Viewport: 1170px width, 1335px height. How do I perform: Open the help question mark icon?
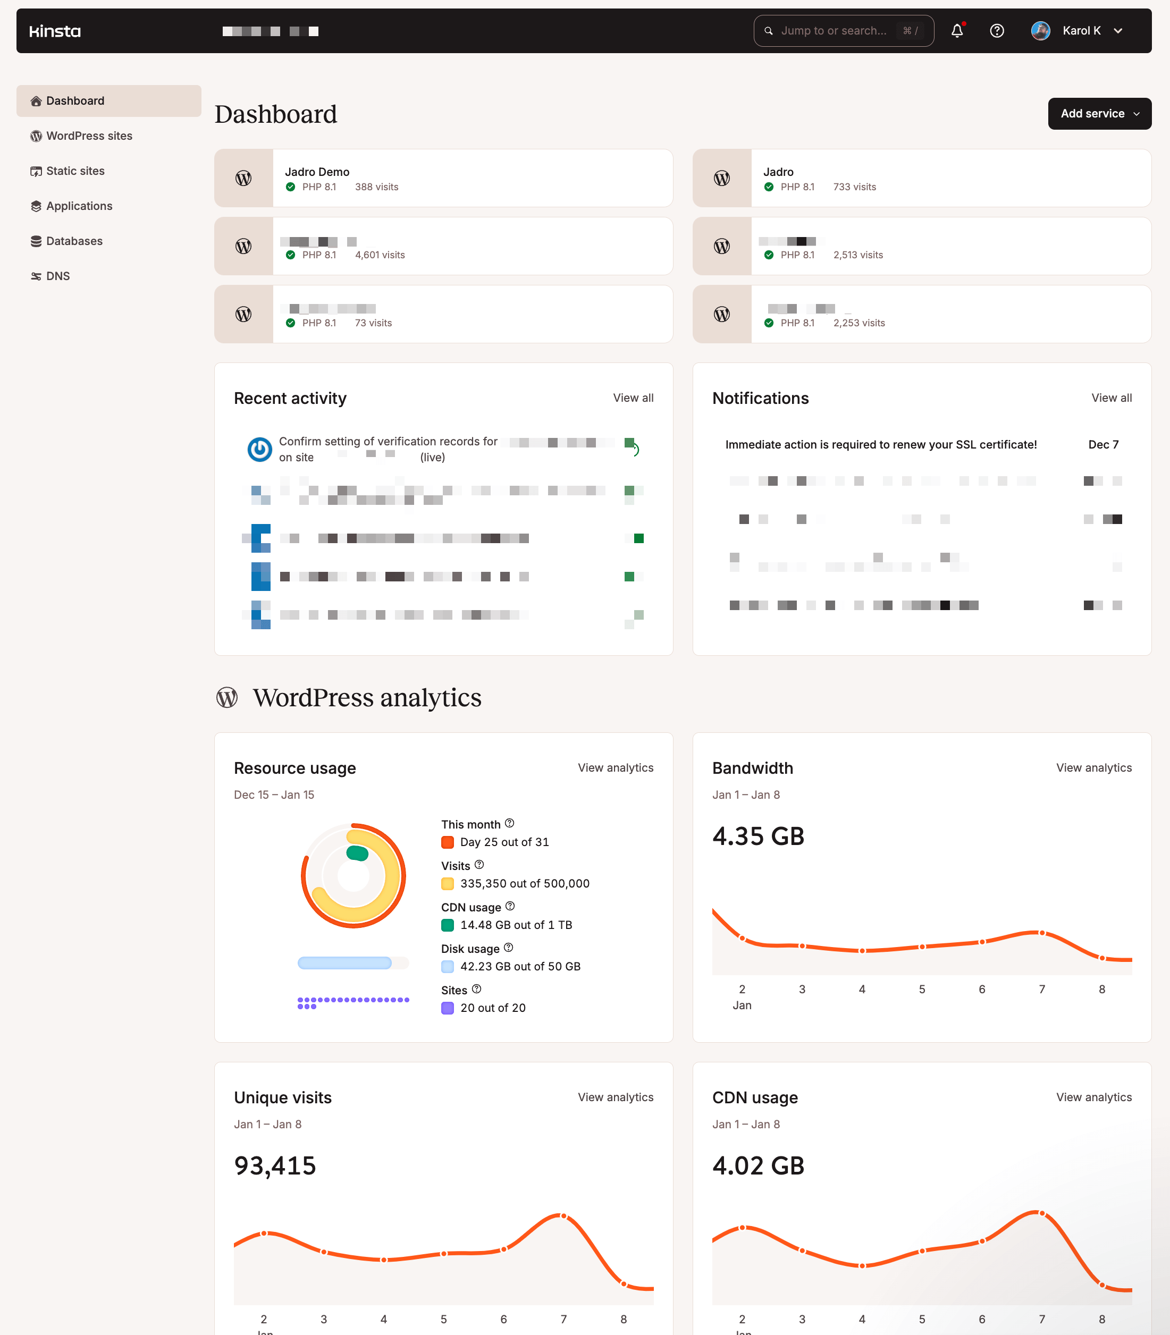click(996, 31)
